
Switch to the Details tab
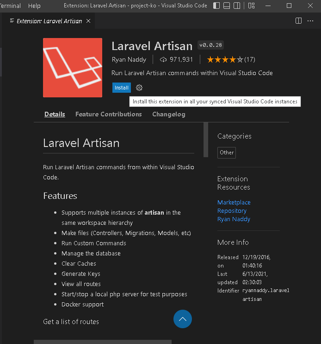click(x=55, y=115)
